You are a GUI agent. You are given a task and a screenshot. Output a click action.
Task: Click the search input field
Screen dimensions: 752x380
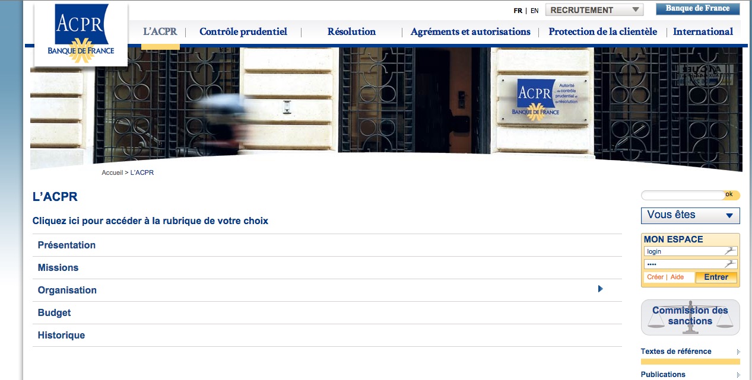coord(682,195)
